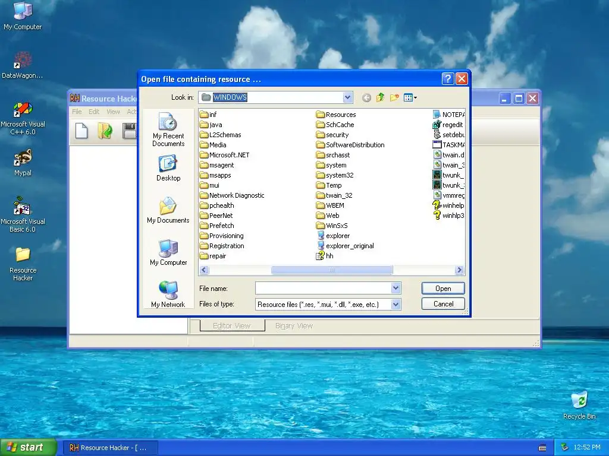Click the scroll right arrow in file list
Viewport: 609px width, 456px height.
click(460, 270)
